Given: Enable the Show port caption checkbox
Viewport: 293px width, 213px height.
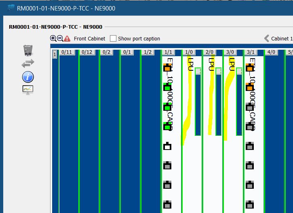Looking at the screenshot, I should [x=113, y=38].
